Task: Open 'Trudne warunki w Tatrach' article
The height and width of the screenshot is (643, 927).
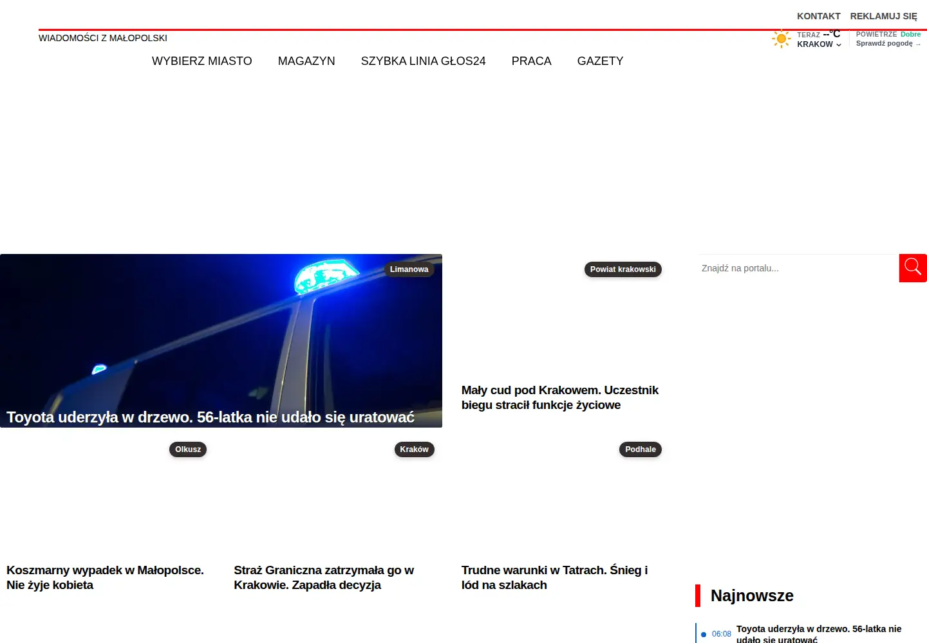Action: [x=555, y=577]
